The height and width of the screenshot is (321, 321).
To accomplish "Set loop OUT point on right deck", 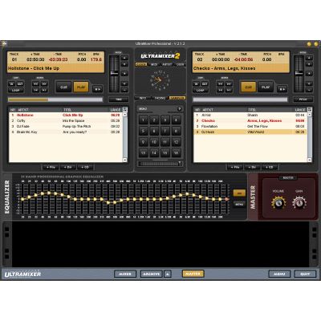I will (x=205, y=84).
